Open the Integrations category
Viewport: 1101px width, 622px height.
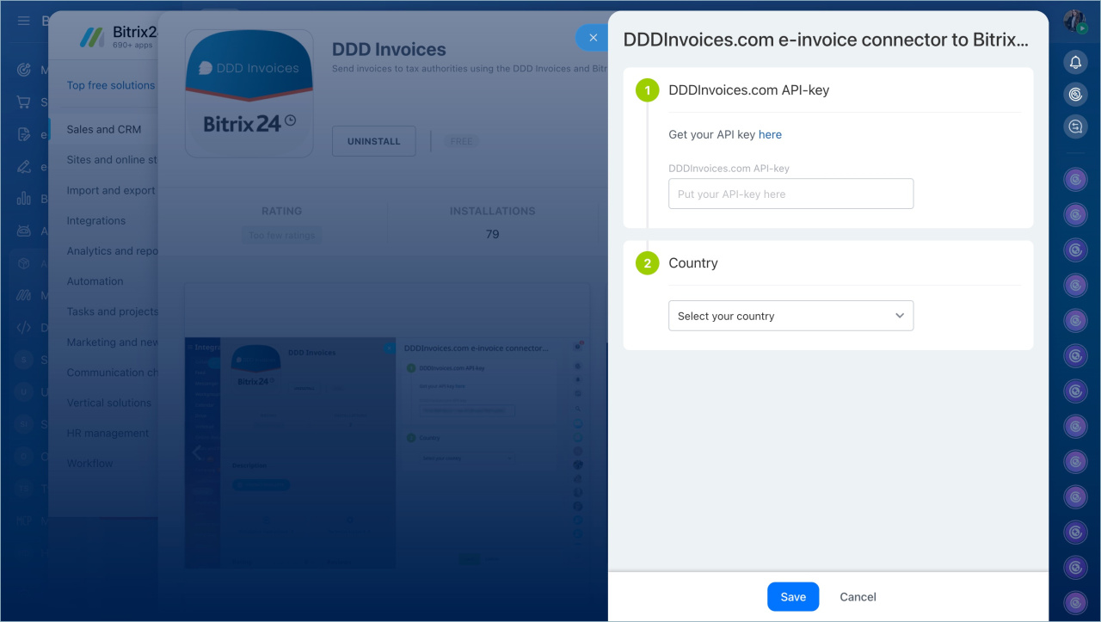tap(96, 220)
